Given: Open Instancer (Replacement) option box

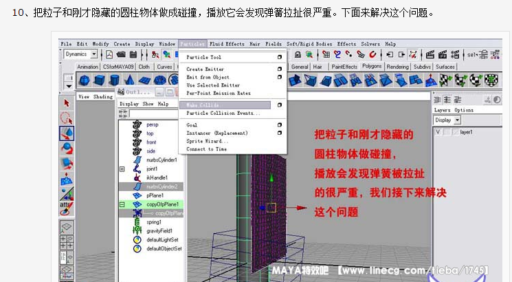Looking at the screenshot, I should click(x=280, y=133).
